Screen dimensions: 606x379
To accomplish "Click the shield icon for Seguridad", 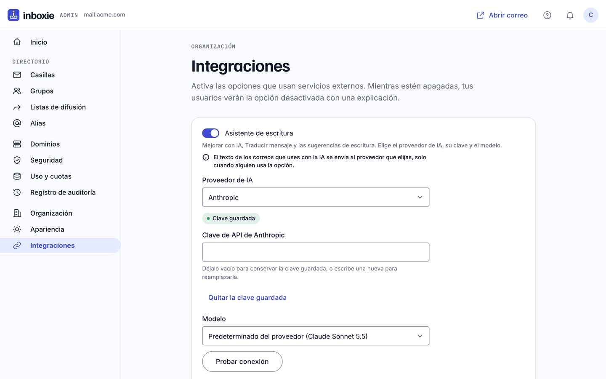I will 17,160.
